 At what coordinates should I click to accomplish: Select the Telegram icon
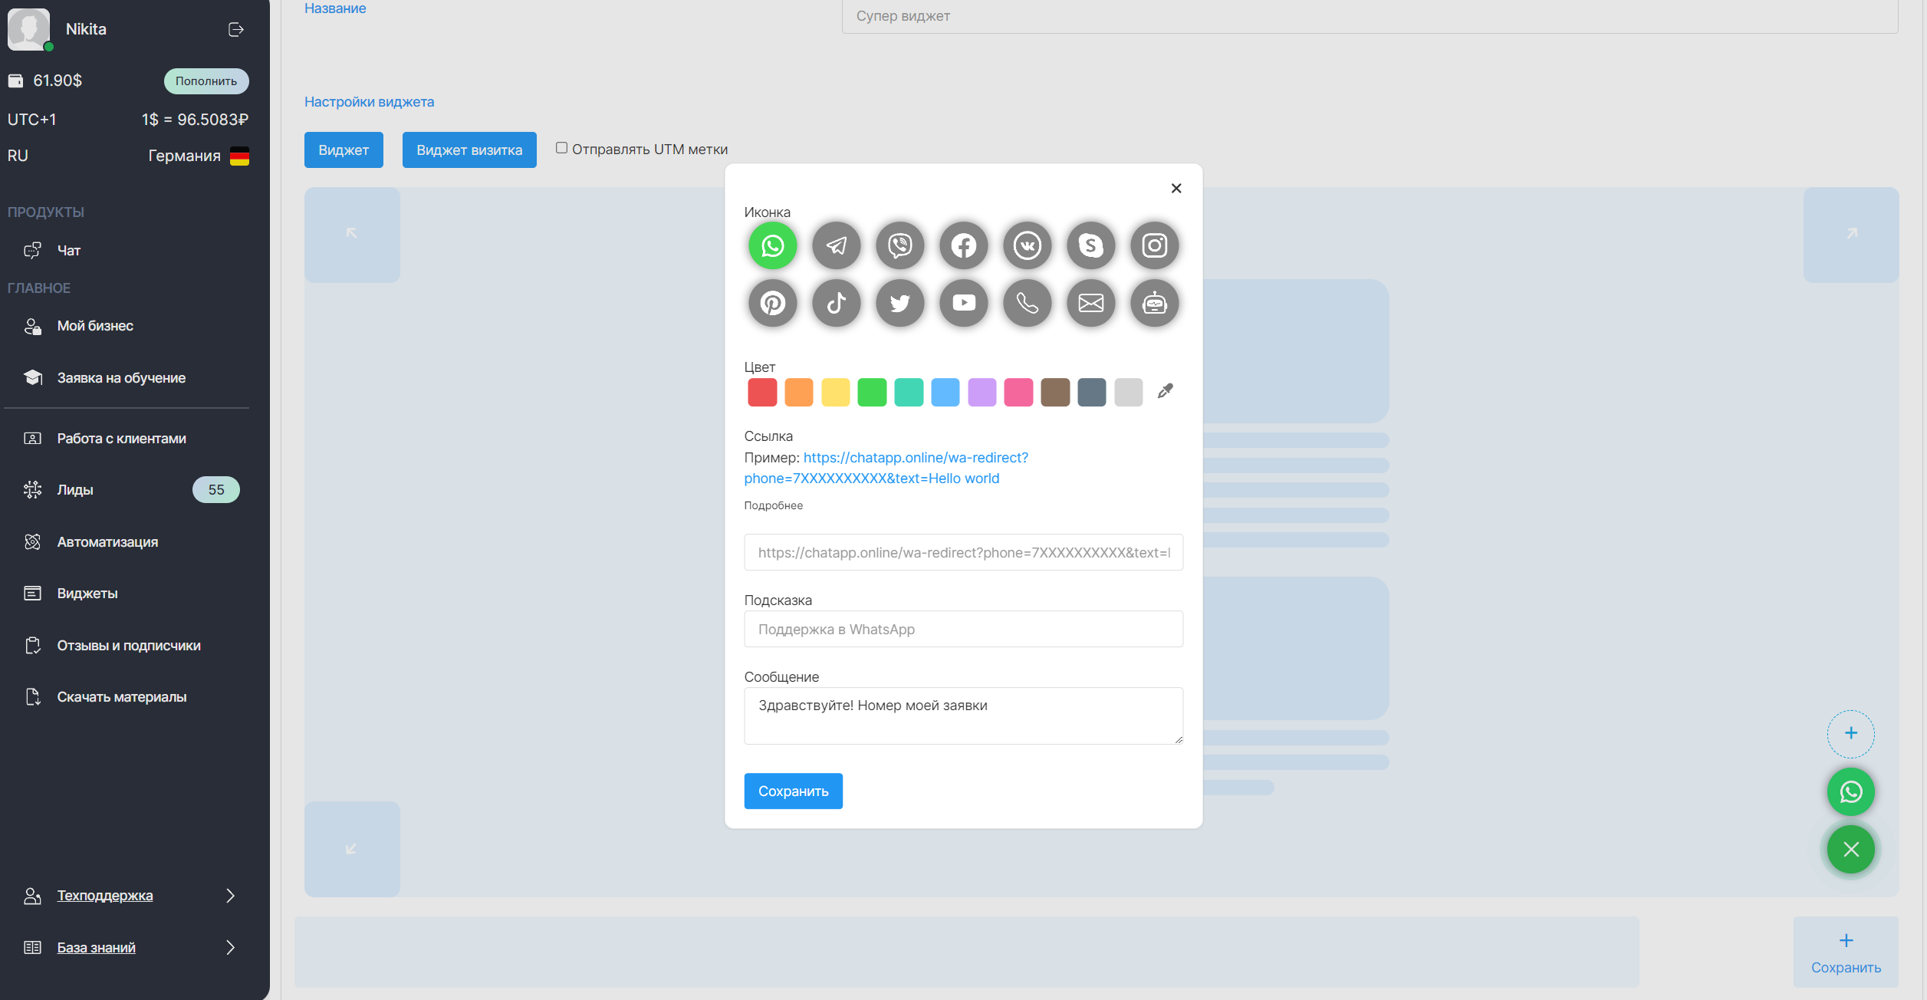[x=836, y=245]
